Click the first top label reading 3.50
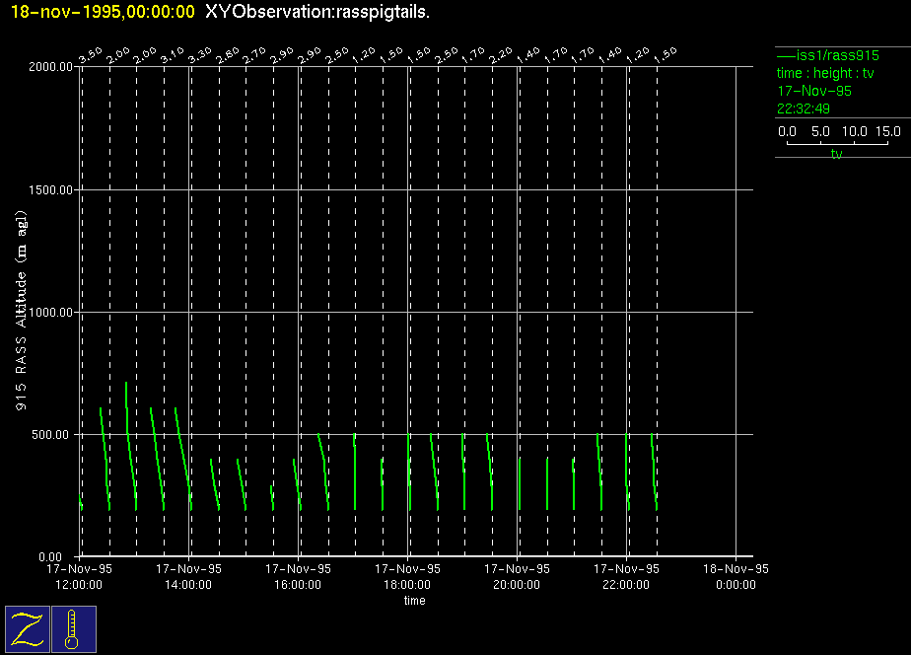 pyautogui.click(x=90, y=55)
